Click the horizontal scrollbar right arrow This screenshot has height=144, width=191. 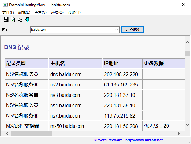tap(178, 133)
